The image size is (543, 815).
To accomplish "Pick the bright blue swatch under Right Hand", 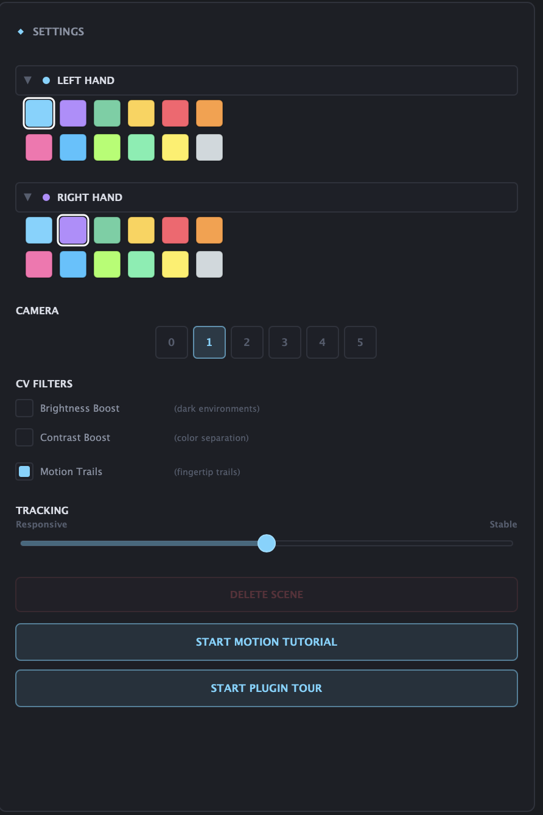I will [x=73, y=264].
